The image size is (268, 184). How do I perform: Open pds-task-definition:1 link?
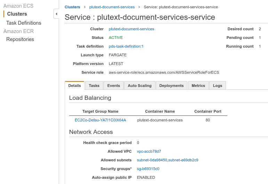click(126, 46)
